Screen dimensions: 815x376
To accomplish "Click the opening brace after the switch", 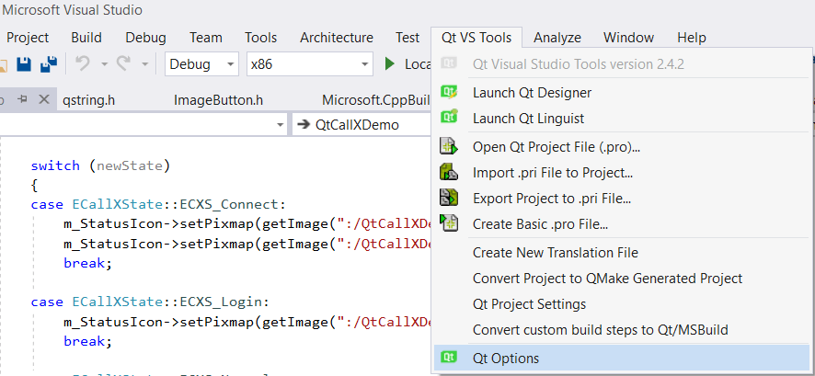I will (x=34, y=186).
